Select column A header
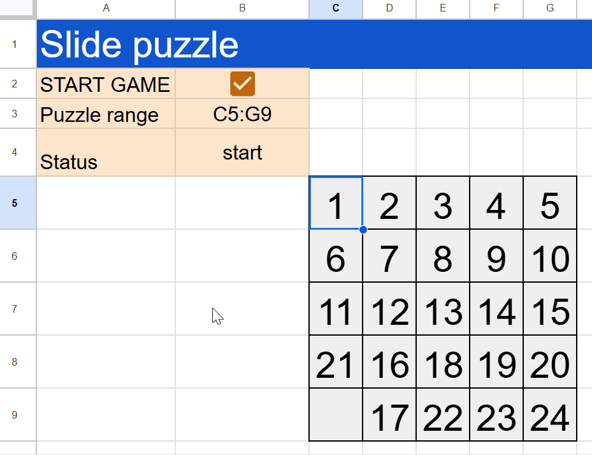 (106, 9)
